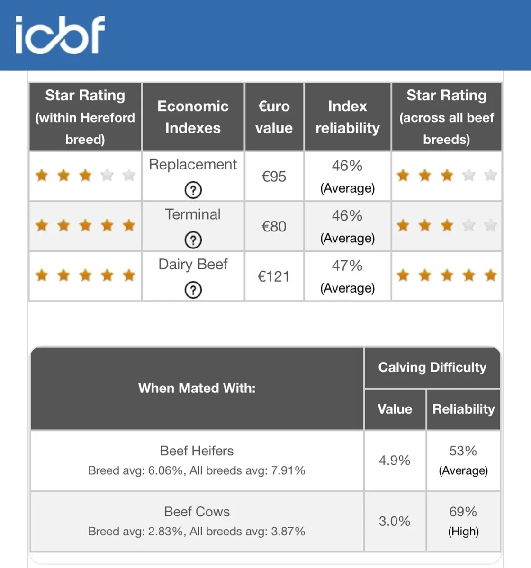Image resolution: width=531 pixels, height=568 pixels.
Task: Click the 4.9% calving difficulty value
Action: coord(395,461)
